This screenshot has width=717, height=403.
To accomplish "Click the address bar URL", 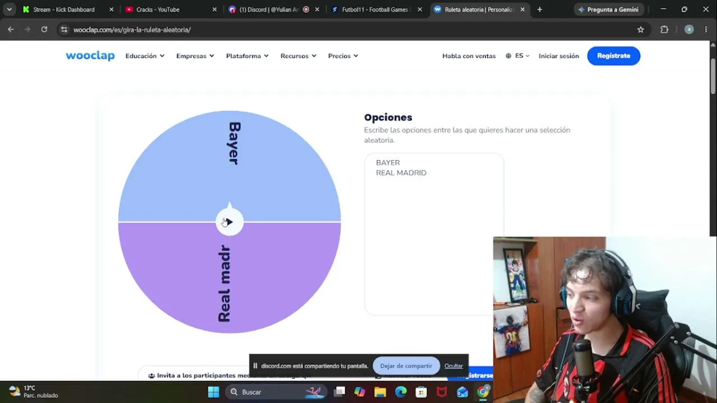I will [x=132, y=30].
